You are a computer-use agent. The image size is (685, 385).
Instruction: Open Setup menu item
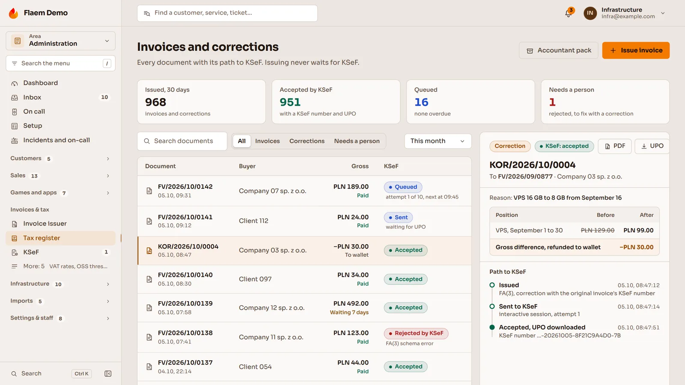(x=60, y=126)
